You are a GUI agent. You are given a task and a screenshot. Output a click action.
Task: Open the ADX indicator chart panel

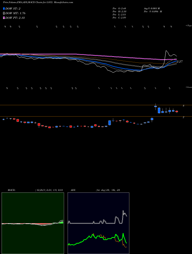[x=98, y=223]
